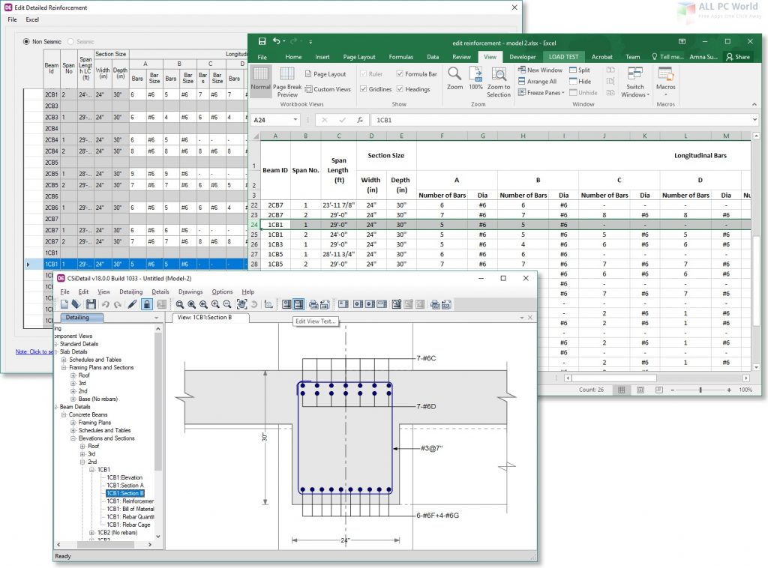Collapse the Concrete Beams tree node
The height and width of the screenshot is (568, 768).
pyautogui.click(x=64, y=414)
